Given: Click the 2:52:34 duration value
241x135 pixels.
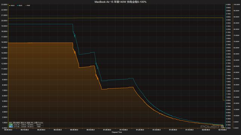Looking at the screenshot, I should (17, 125).
